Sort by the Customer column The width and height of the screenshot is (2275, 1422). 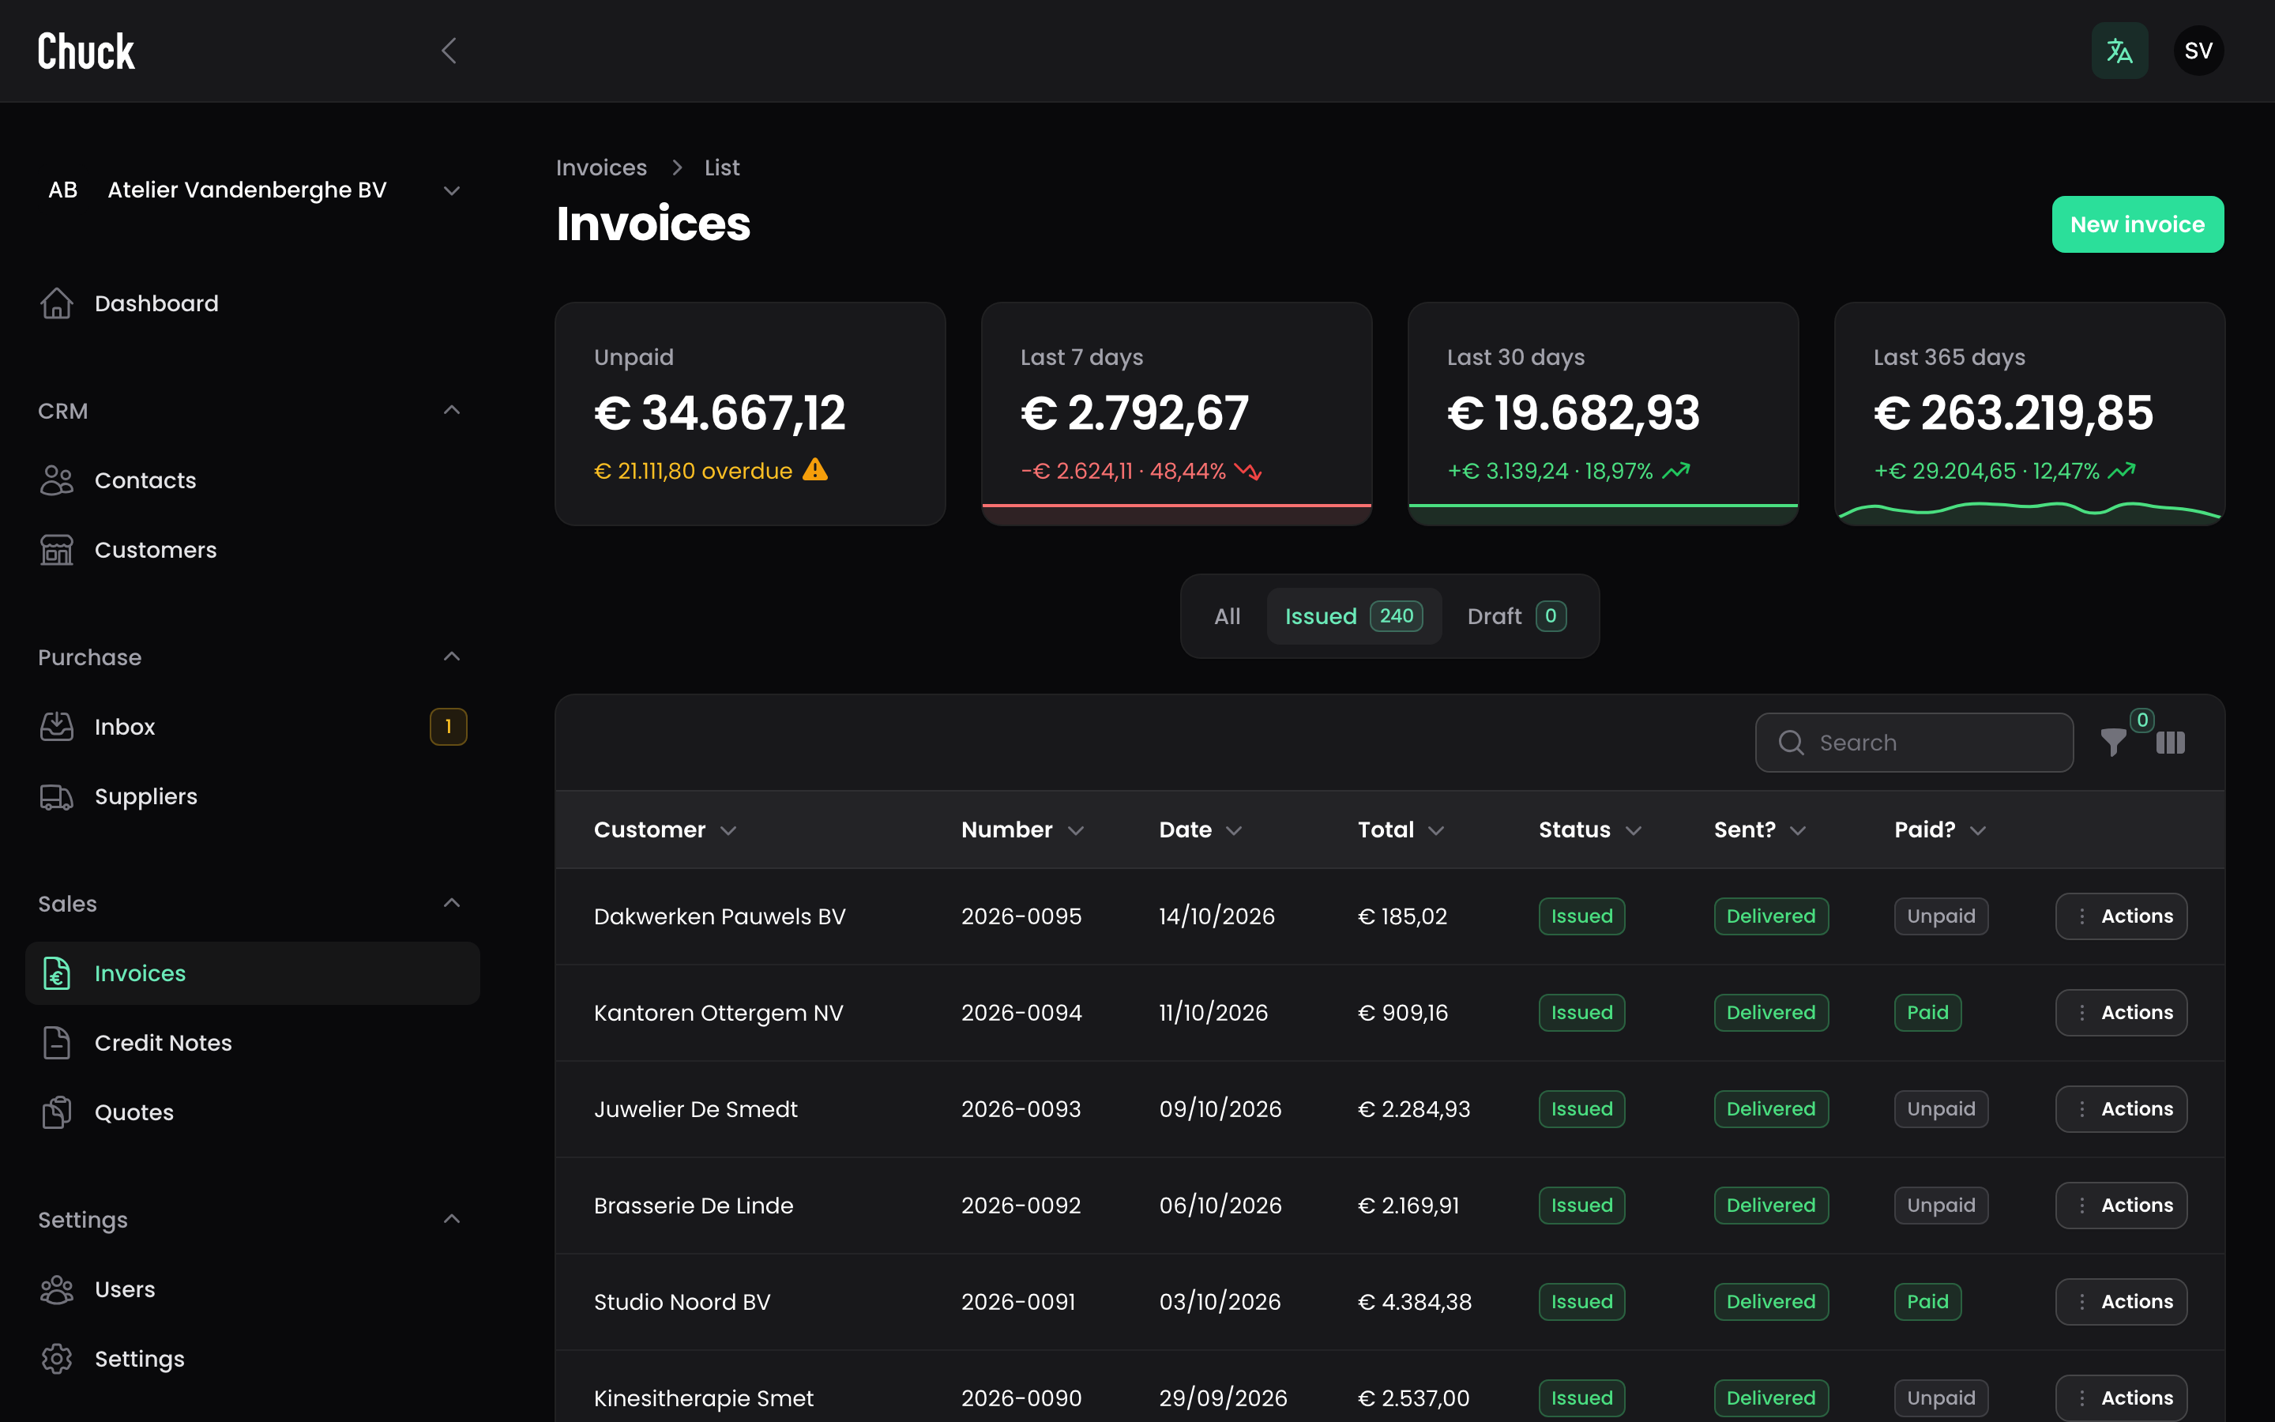664,829
